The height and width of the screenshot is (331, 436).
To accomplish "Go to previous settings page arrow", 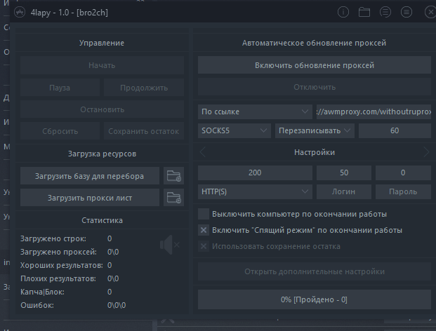I will coord(203,152).
